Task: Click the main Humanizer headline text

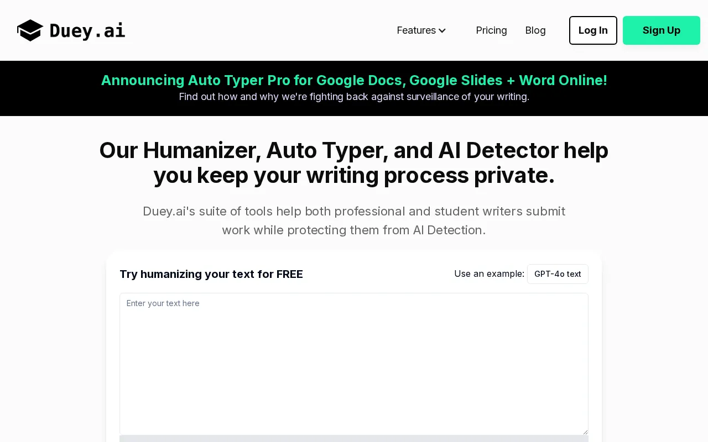Action: [x=354, y=162]
